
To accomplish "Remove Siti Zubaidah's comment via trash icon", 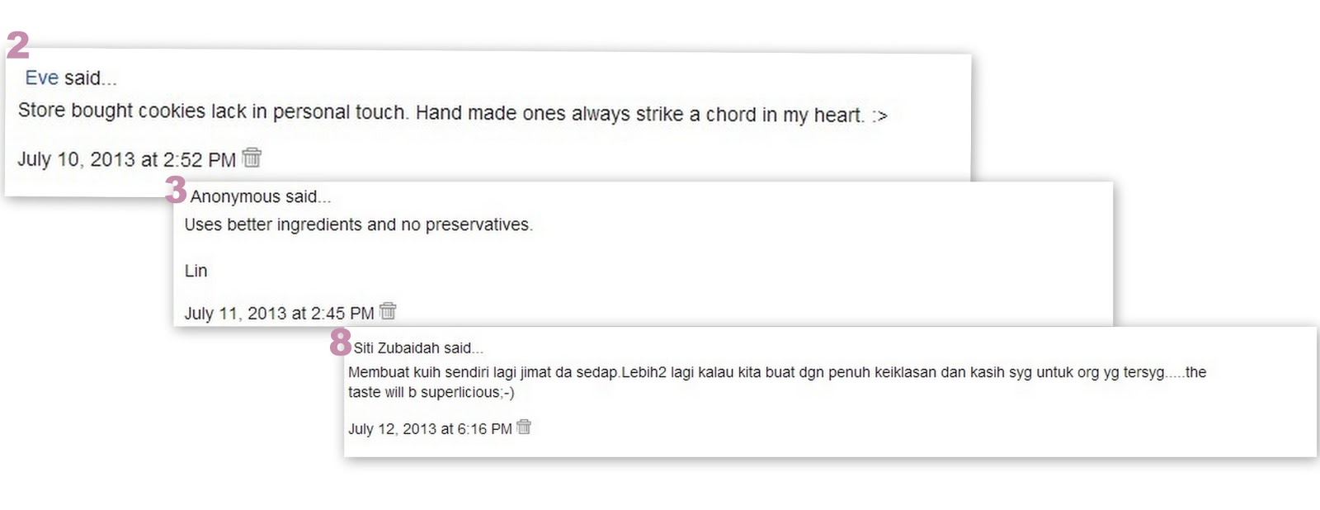I will click(524, 427).
